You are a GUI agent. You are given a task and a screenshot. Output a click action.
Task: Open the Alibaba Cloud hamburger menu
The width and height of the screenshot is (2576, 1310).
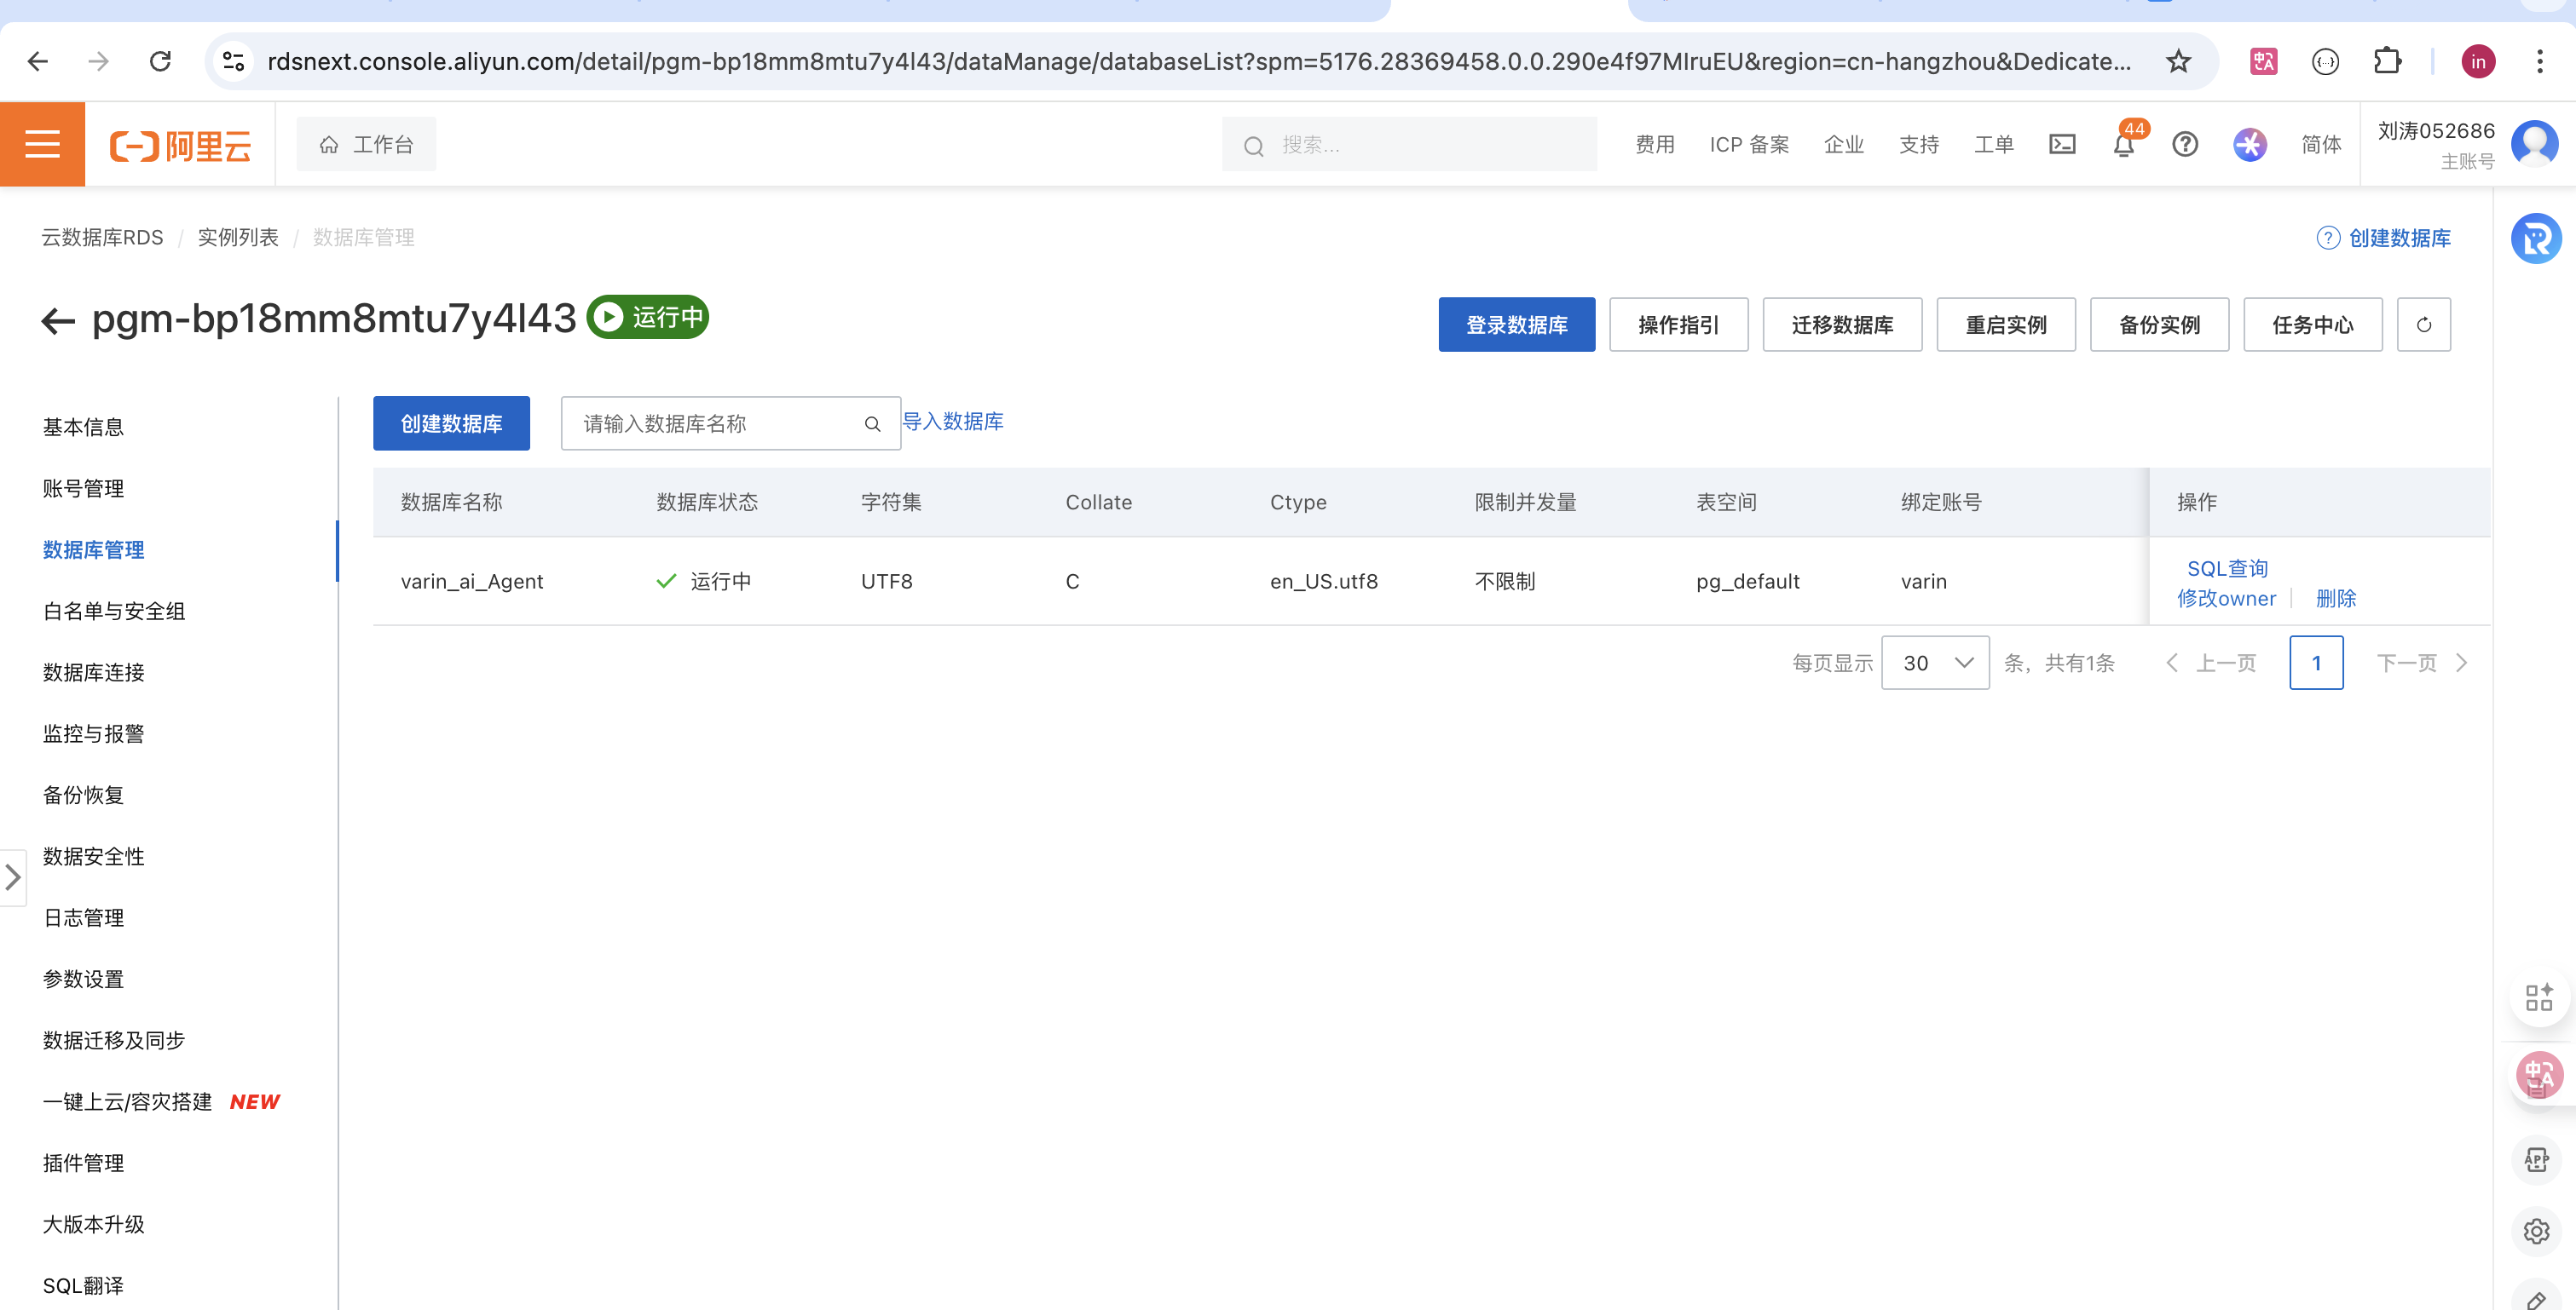coord(42,144)
